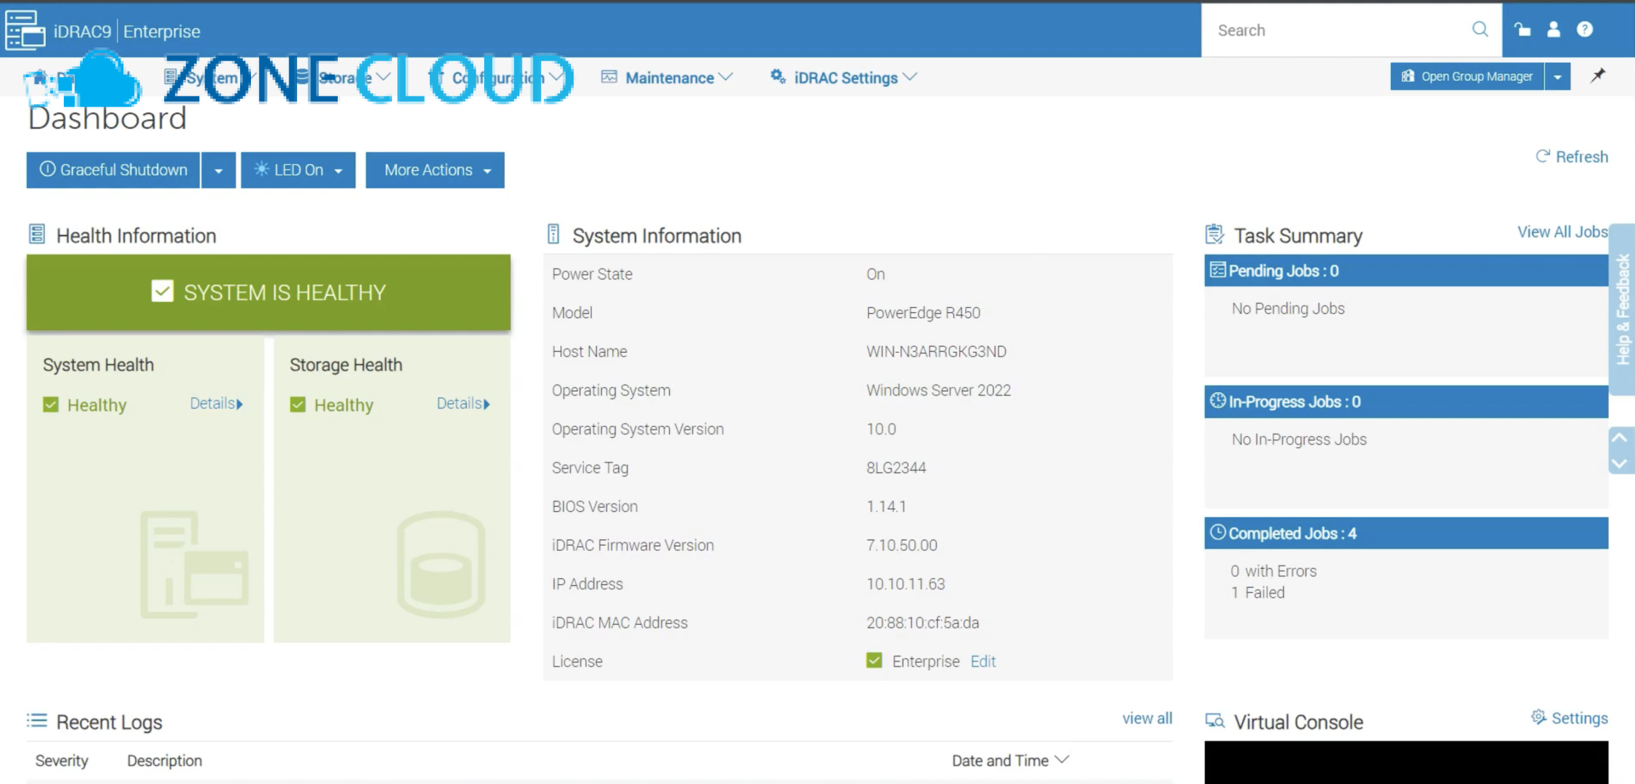The height and width of the screenshot is (784, 1635).
Task: Open the iDRAC Settings menu
Action: click(843, 77)
